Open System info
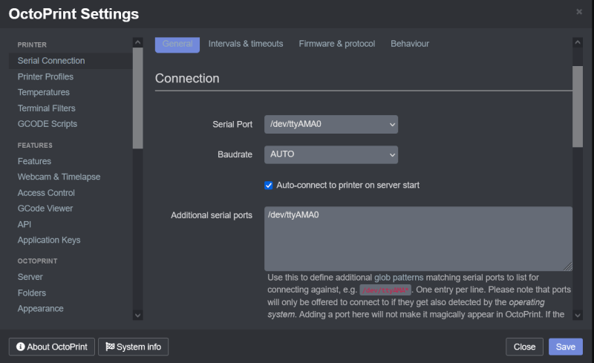Screen dimensions: 594x363 pos(134,347)
